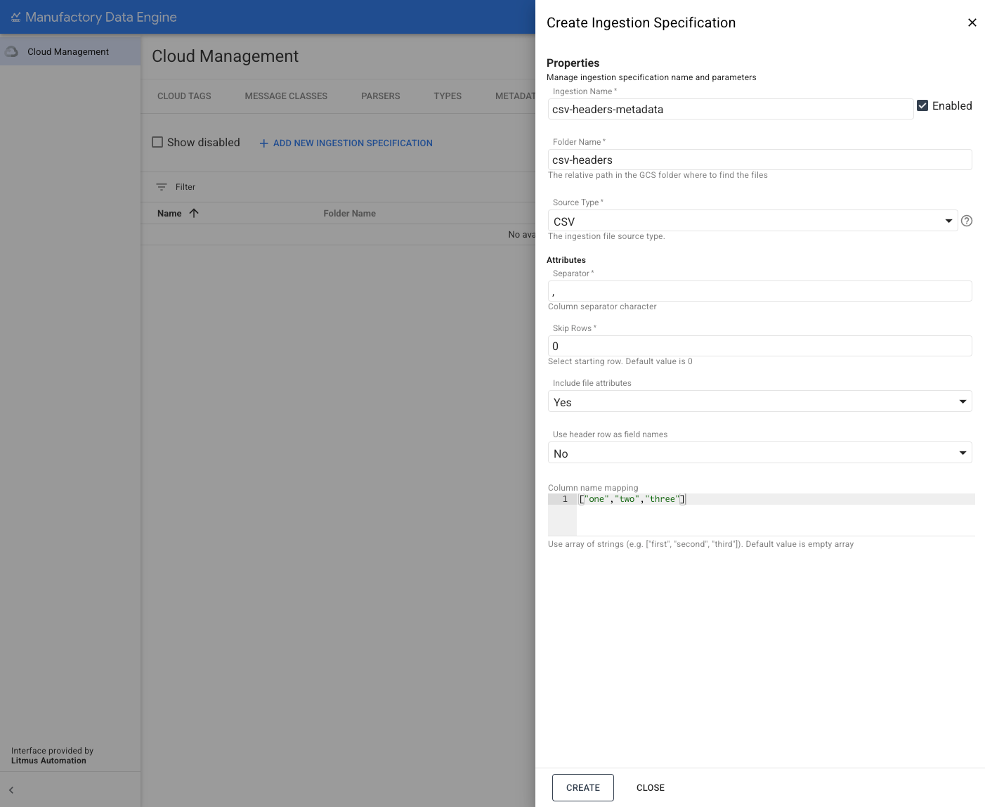The width and height of the screenshot is (985, 807).
Task: Enable the Show disabled checkbox
Action: tap(157, 142)
